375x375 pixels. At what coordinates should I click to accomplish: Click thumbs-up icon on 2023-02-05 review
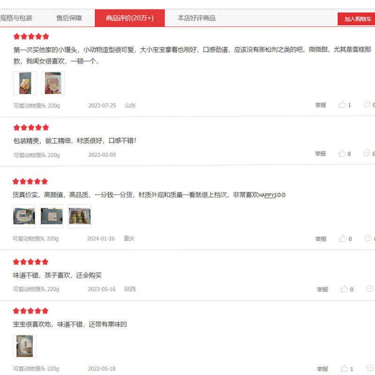click(x=342, y=153)
